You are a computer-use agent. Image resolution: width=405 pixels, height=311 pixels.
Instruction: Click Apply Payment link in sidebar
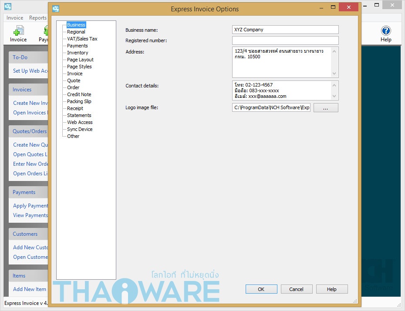[x=30, y=206]
